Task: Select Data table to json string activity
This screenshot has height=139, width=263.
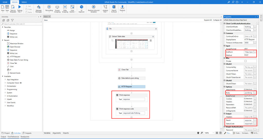Action: click(131, 78)
